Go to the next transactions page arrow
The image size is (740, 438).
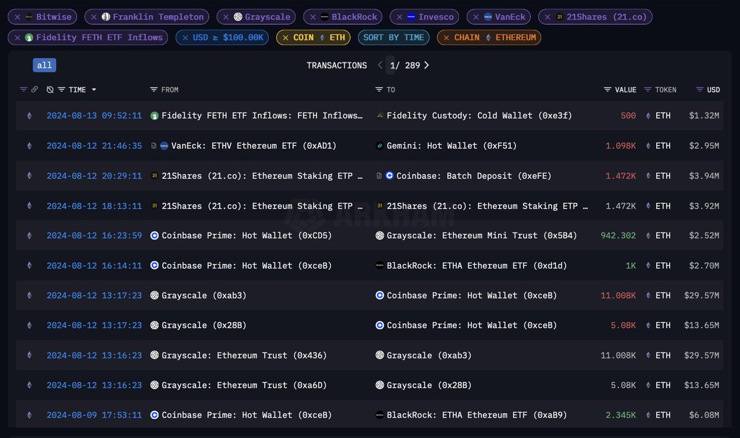[426, 65]
